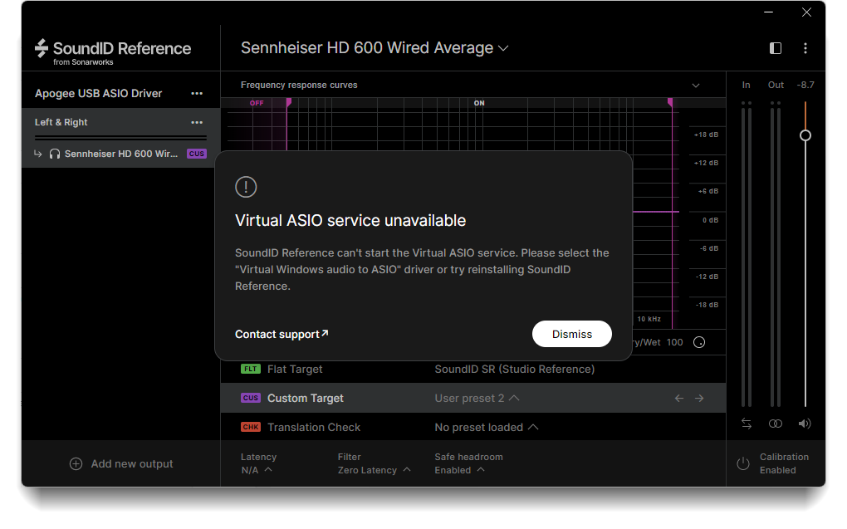Click the CUS badge in sidebar

tap(197, 154)
